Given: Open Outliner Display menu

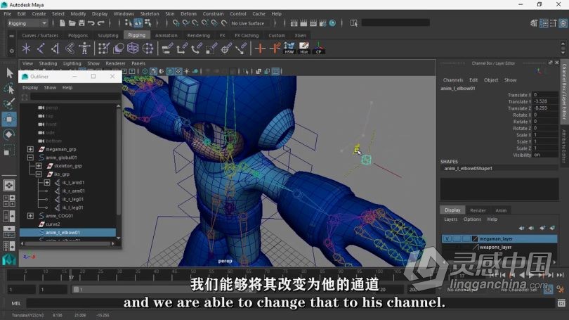Looking at the screenshot, I should click(30, 87).
